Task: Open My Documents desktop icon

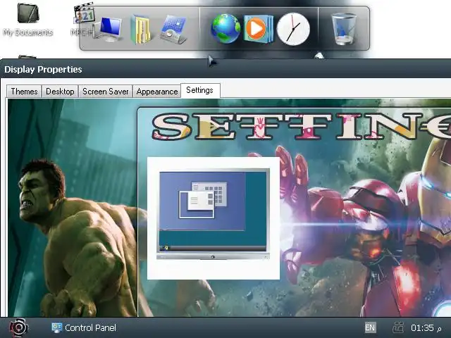Action: tap(28, 19)
